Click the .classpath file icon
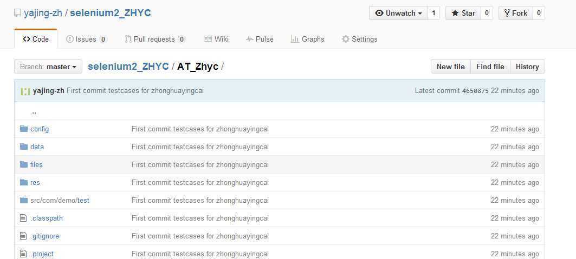The width and height of the screenshot is (576, 259). pos(23,218)
